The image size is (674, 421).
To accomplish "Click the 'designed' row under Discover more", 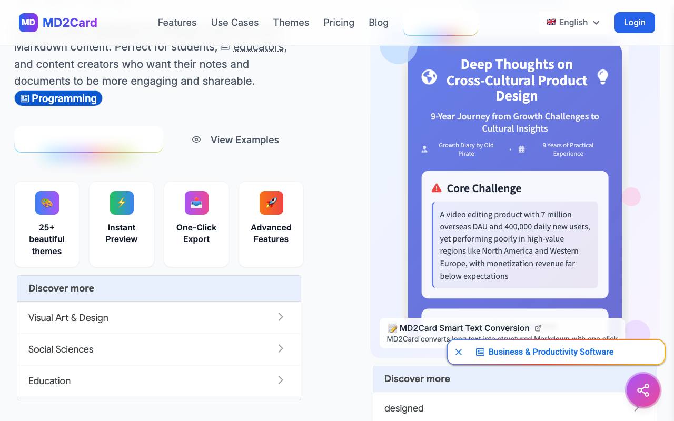I will pyautogui.click(x=515, y=408).
